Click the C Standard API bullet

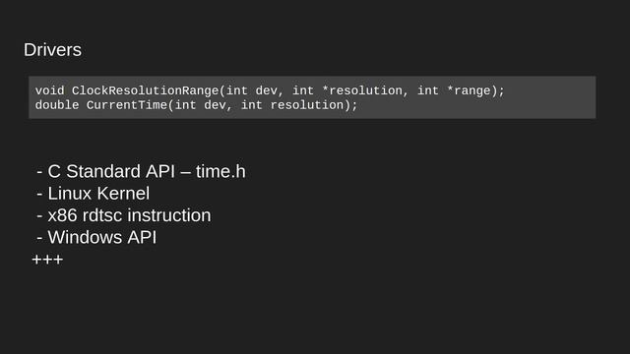141,171
